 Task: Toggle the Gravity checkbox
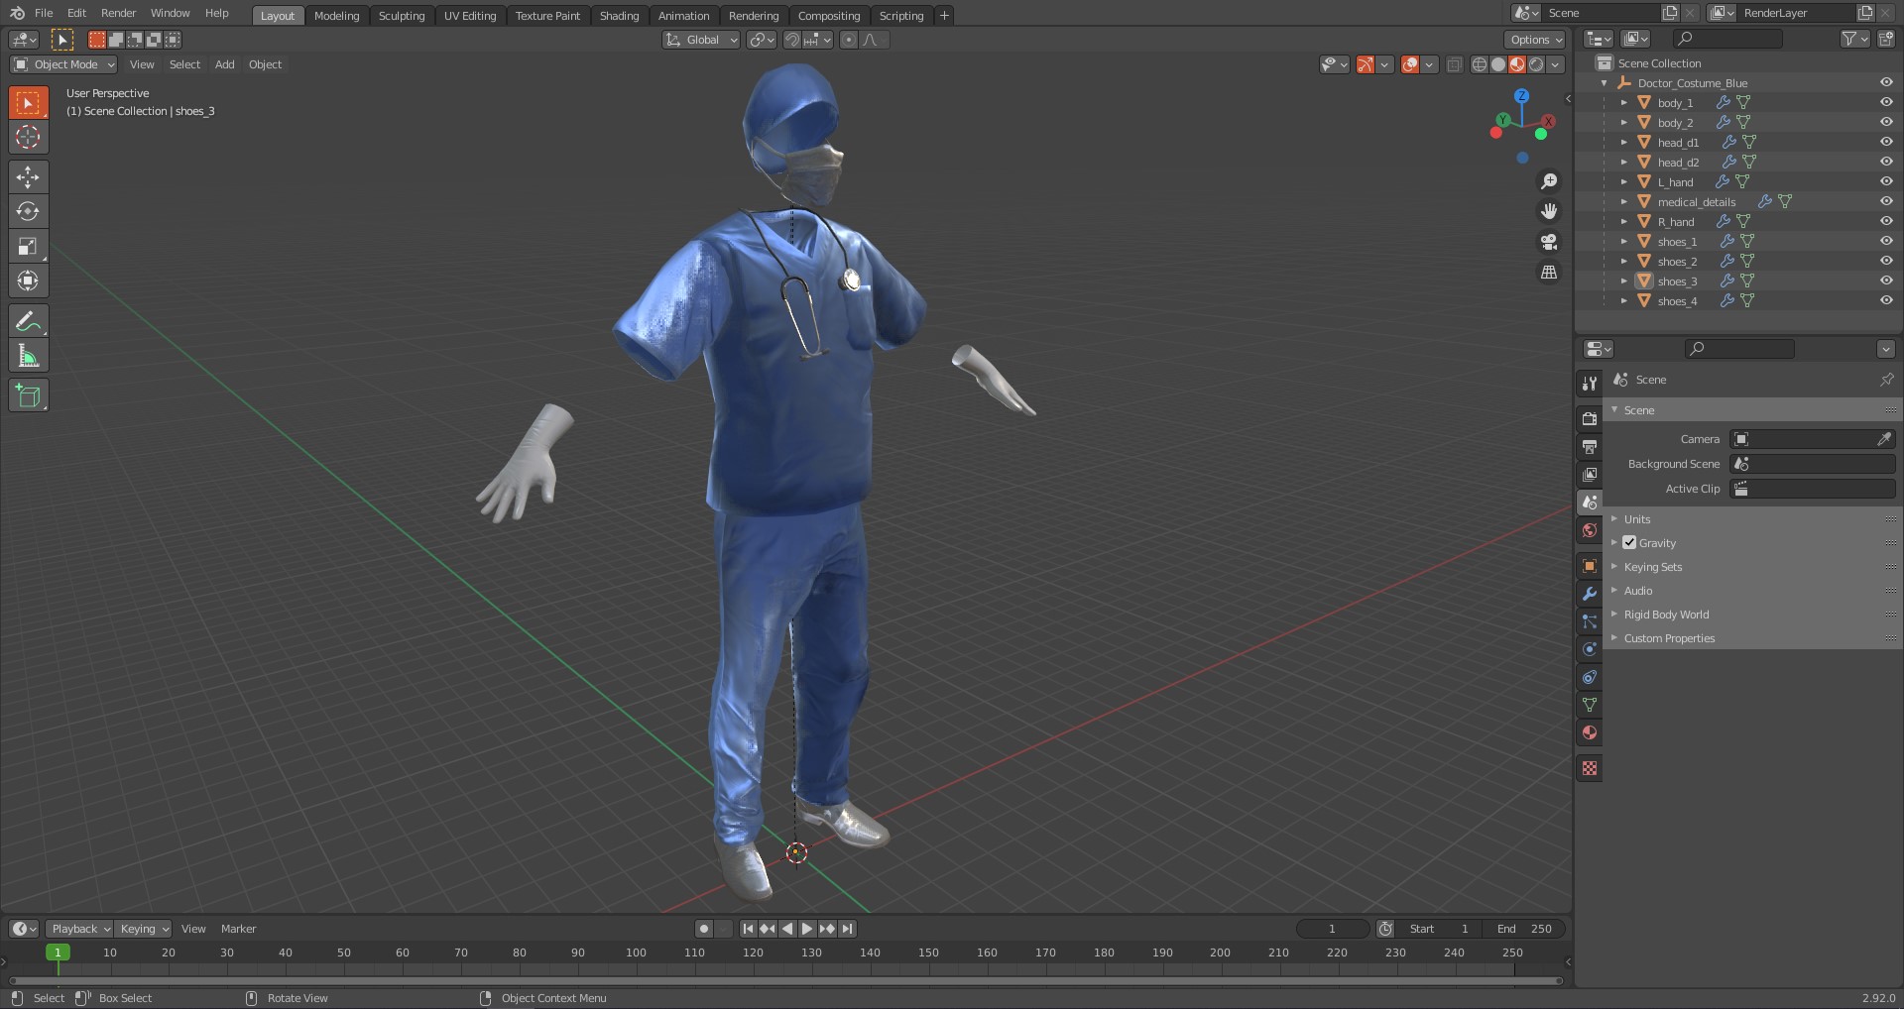pyautogui.click(x=1629, y=542)
